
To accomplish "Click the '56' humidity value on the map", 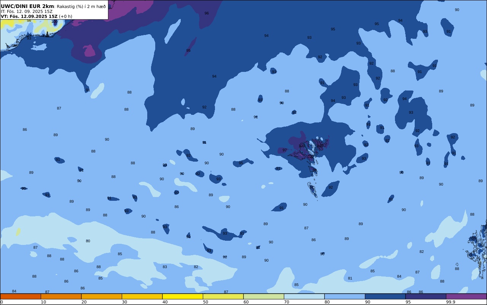I will [x=29, y=21].
